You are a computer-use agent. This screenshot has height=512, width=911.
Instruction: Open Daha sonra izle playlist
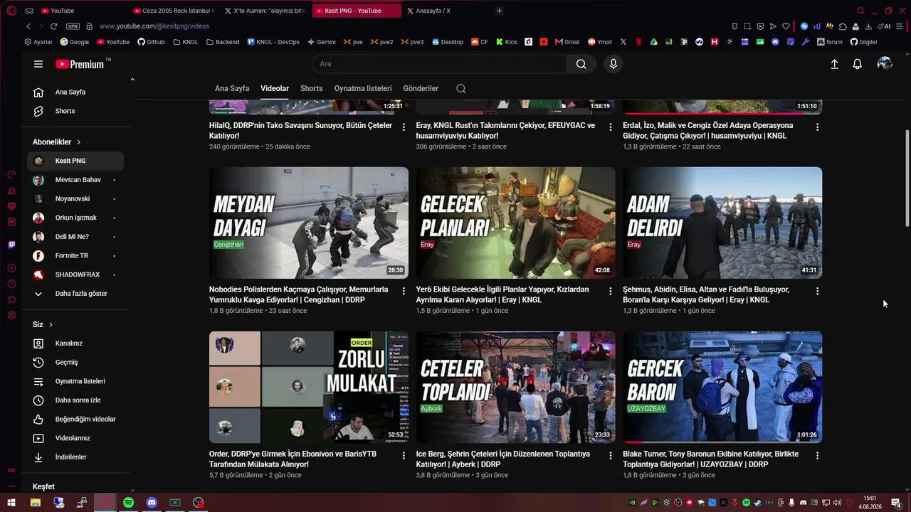[x=75, y=400]
